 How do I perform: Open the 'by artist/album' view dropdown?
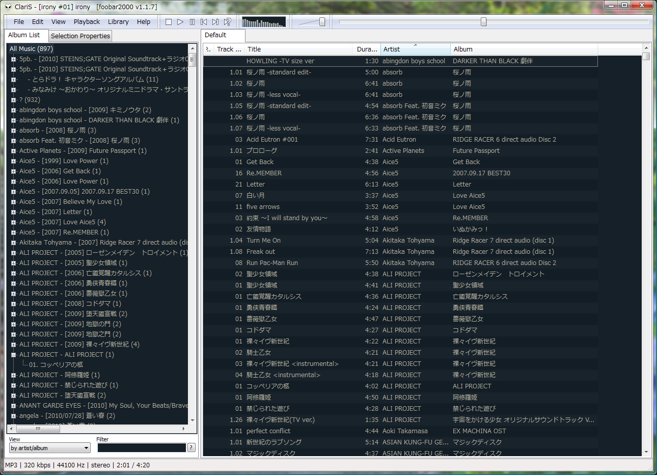pyautogui.click(x=50, y=448)
